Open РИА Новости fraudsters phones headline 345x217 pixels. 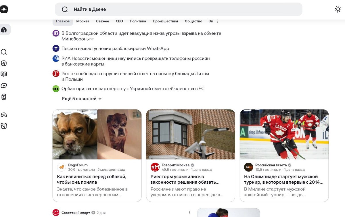pyautogui.click(x=136, y=61)
